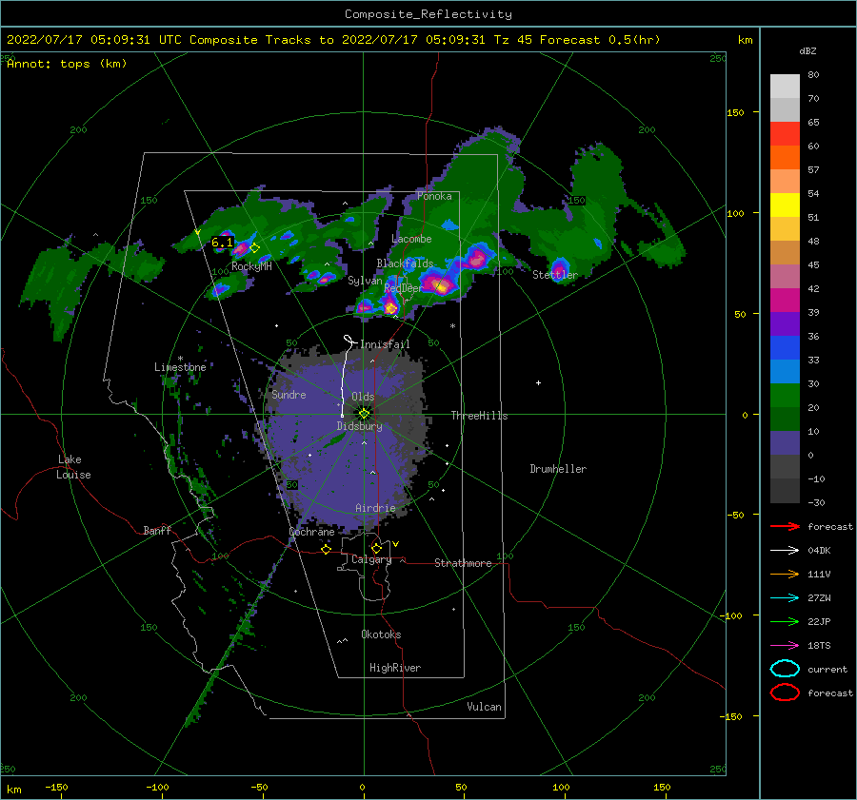Click the red forecast arrow in legend
This screenshot has width=857, height=800.
(785, 526)
